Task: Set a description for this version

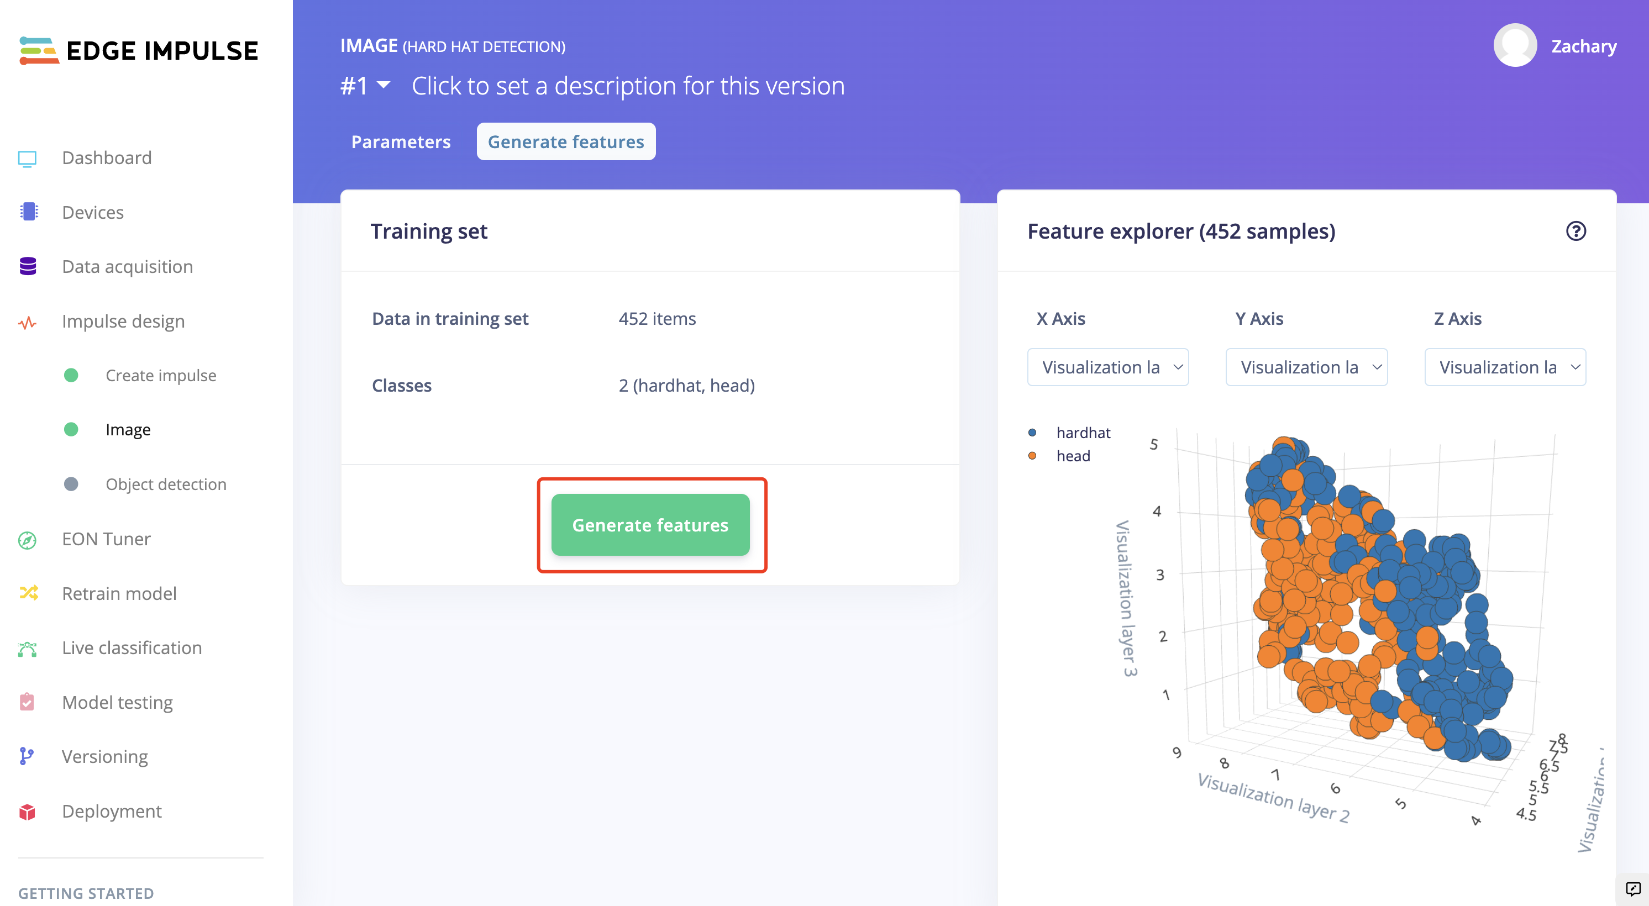Action: click(628, 86)
